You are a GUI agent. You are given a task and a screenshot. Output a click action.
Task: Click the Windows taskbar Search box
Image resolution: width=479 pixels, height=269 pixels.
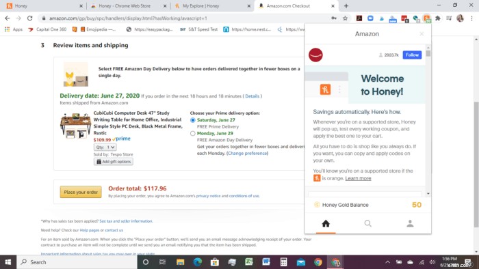tap(77, 262)
